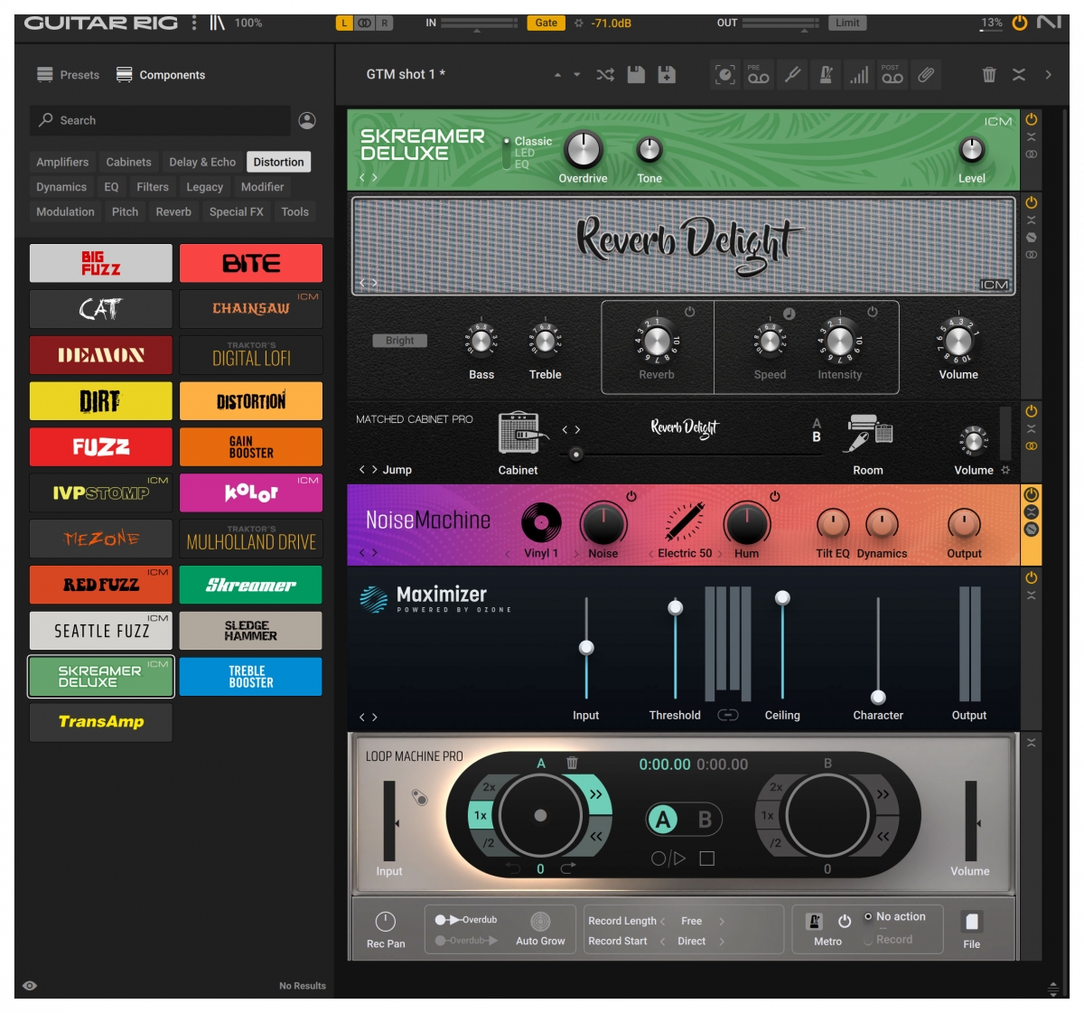
Task: Open preset dropdown down arrow
Action: (x=577, y=75)
